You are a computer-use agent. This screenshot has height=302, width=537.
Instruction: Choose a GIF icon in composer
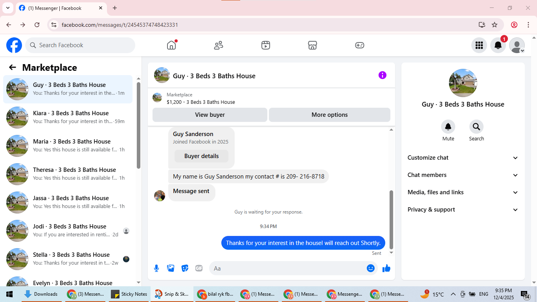click(x=199, y=268)
